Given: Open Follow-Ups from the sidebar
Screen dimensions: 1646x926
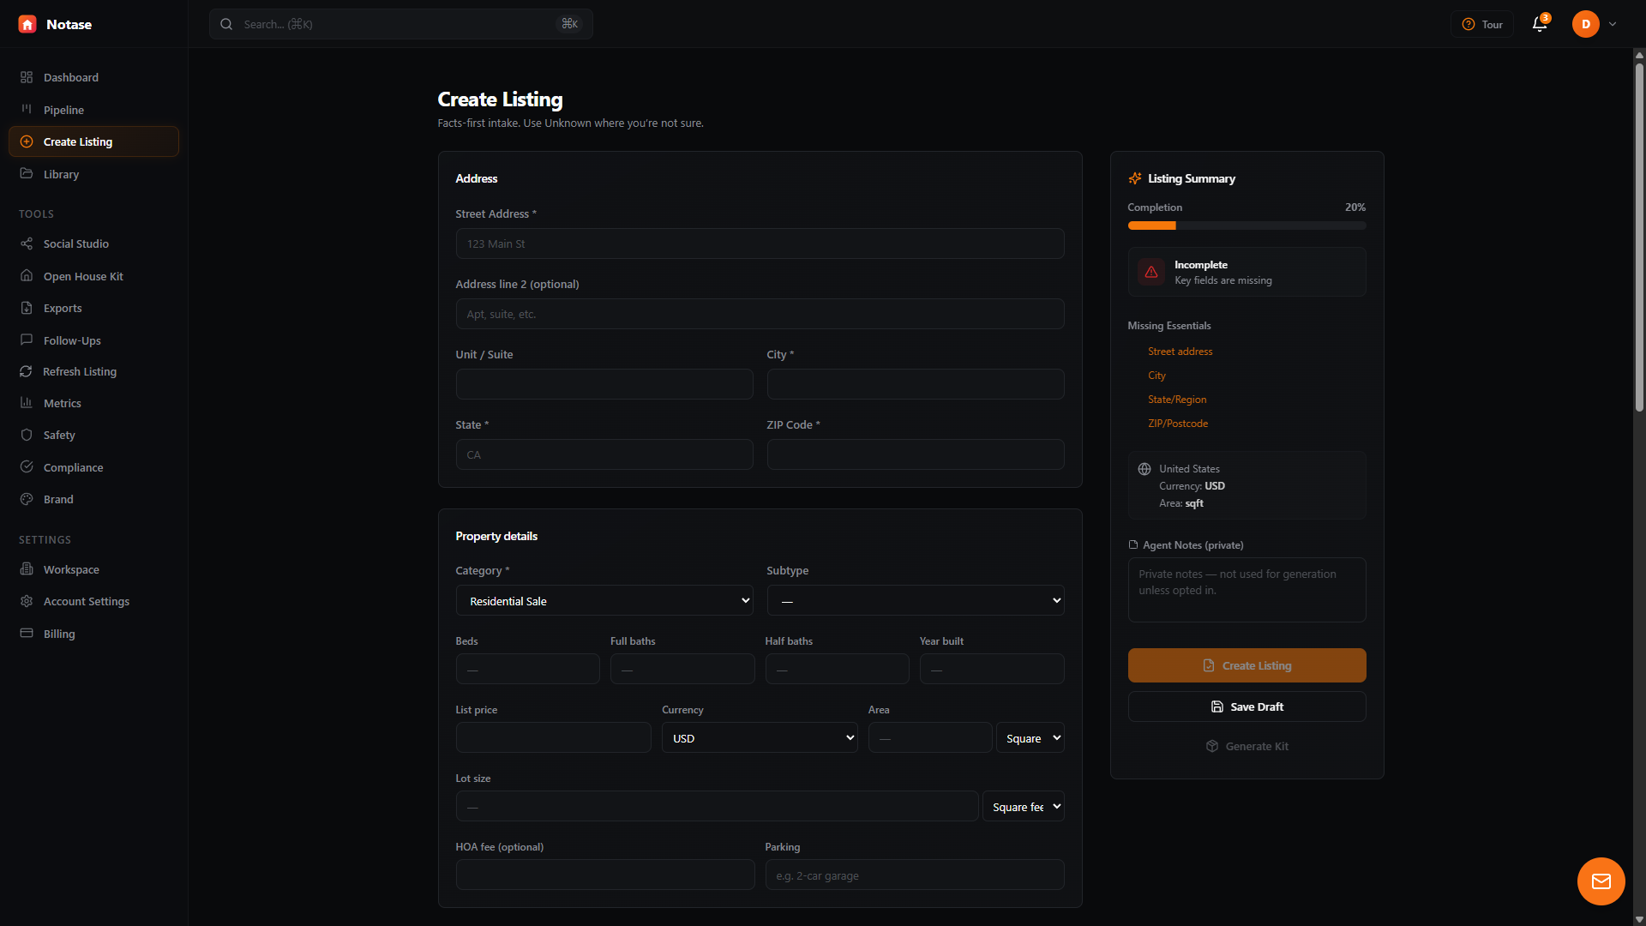Looking at the screenshot, I should click(70, 340).
